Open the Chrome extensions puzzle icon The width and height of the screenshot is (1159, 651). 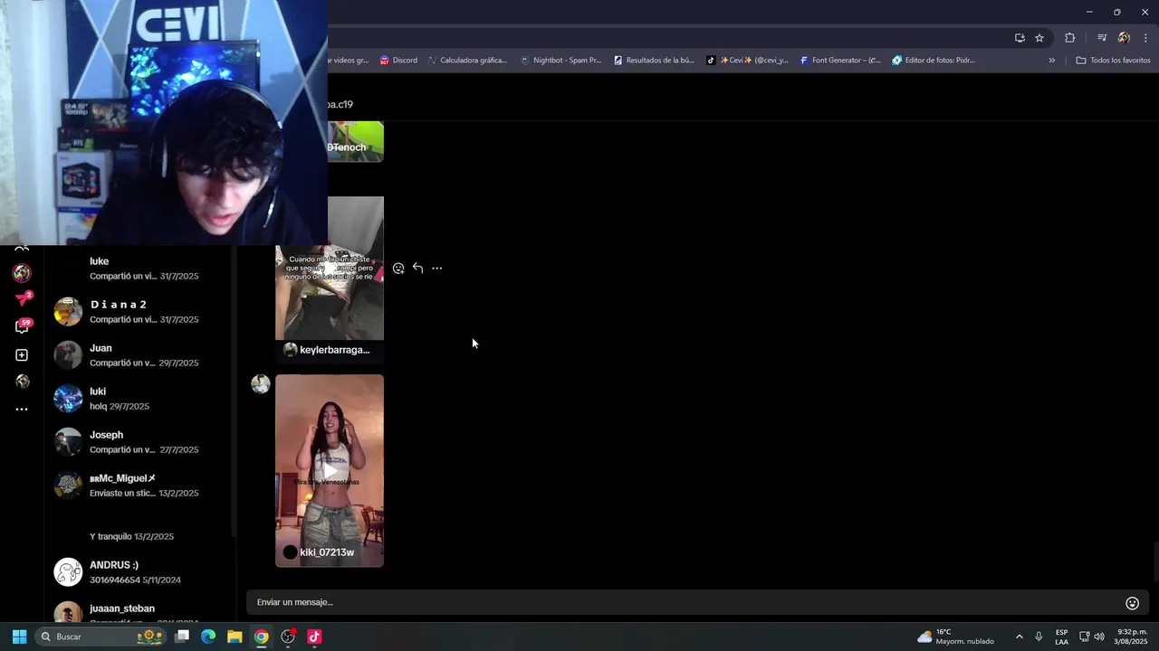coord(1070,38)
